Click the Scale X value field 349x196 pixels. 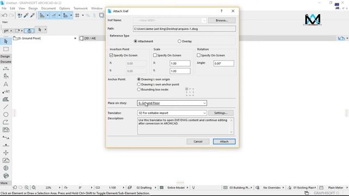180,64
